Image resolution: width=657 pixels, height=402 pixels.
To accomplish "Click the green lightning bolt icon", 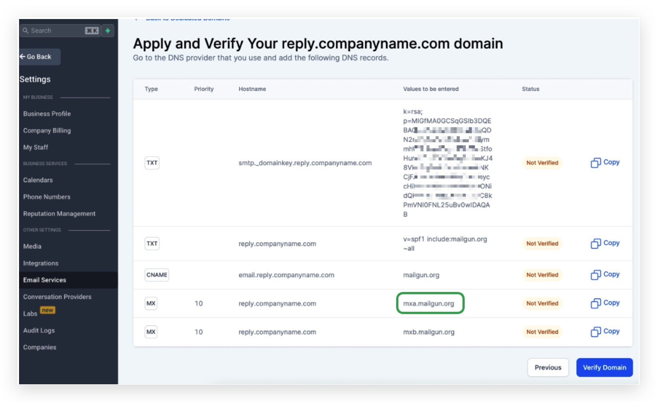I will 108,31.
